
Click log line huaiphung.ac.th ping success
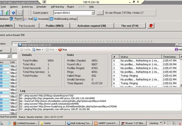(68, 106)
